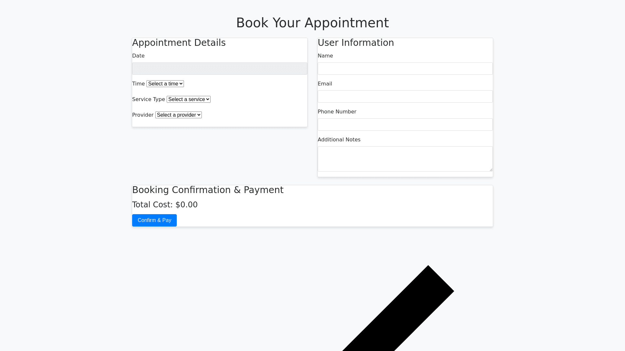
Task: Focus the Name text field
Action: (405, 69)
